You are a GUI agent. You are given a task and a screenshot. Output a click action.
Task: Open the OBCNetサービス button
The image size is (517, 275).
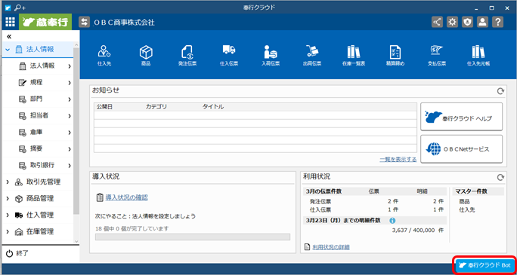[x=461, y=149]
